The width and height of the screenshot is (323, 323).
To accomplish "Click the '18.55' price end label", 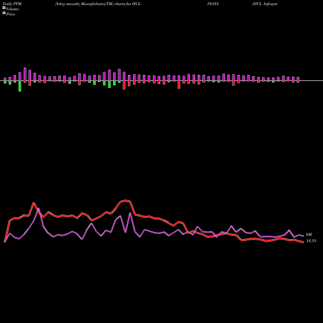I will click(311, 241).
